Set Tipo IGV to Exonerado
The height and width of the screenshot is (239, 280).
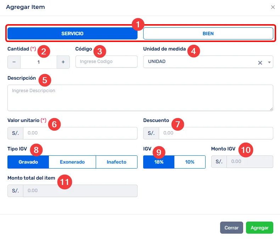72,162
